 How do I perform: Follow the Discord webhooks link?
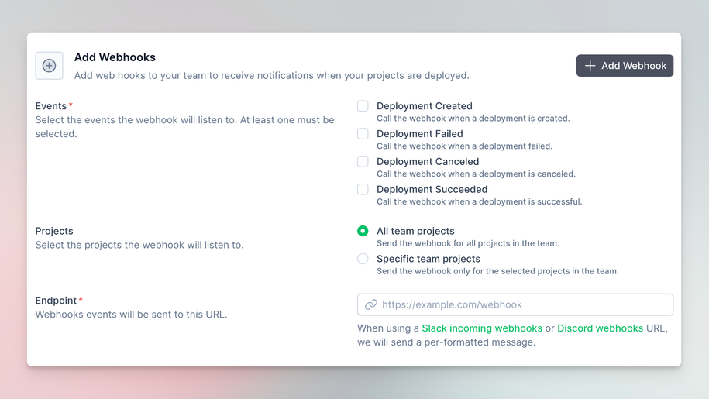click(600, 328)
